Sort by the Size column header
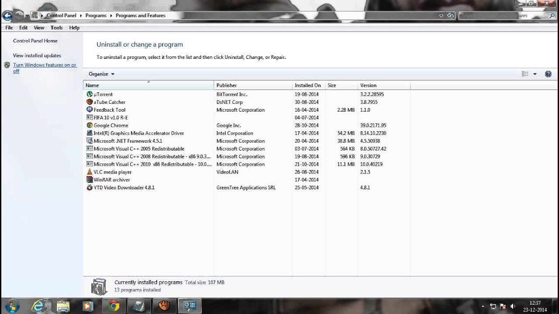Viewport: 559px width, 314px height. click(341, 85)
